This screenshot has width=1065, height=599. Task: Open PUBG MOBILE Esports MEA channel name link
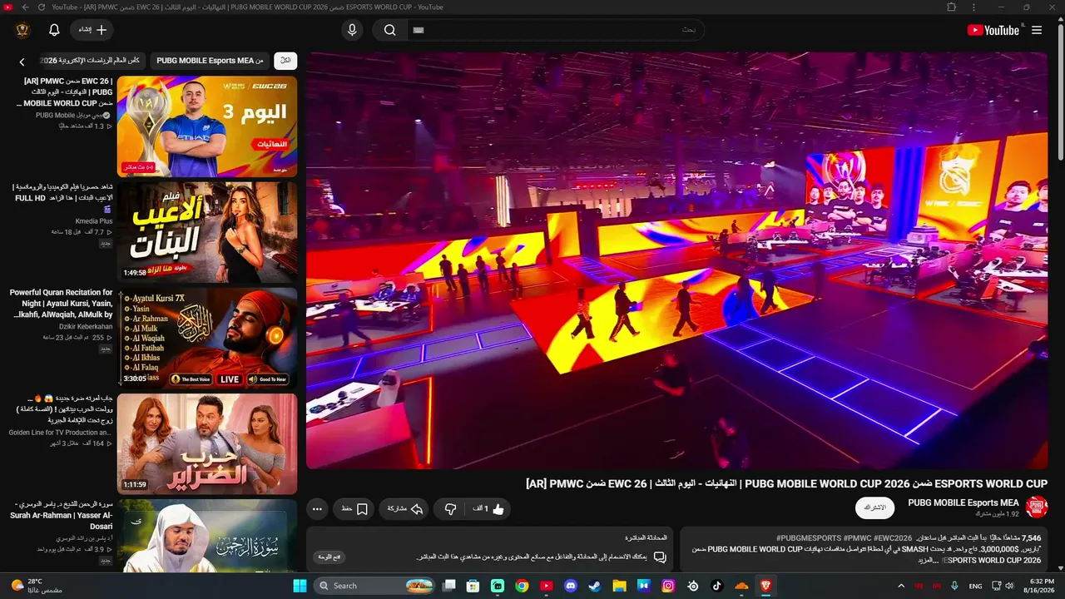(963, 502)
